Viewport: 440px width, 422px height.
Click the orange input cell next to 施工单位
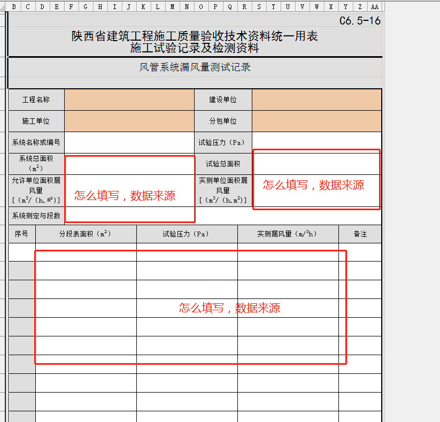coord(129,121)
